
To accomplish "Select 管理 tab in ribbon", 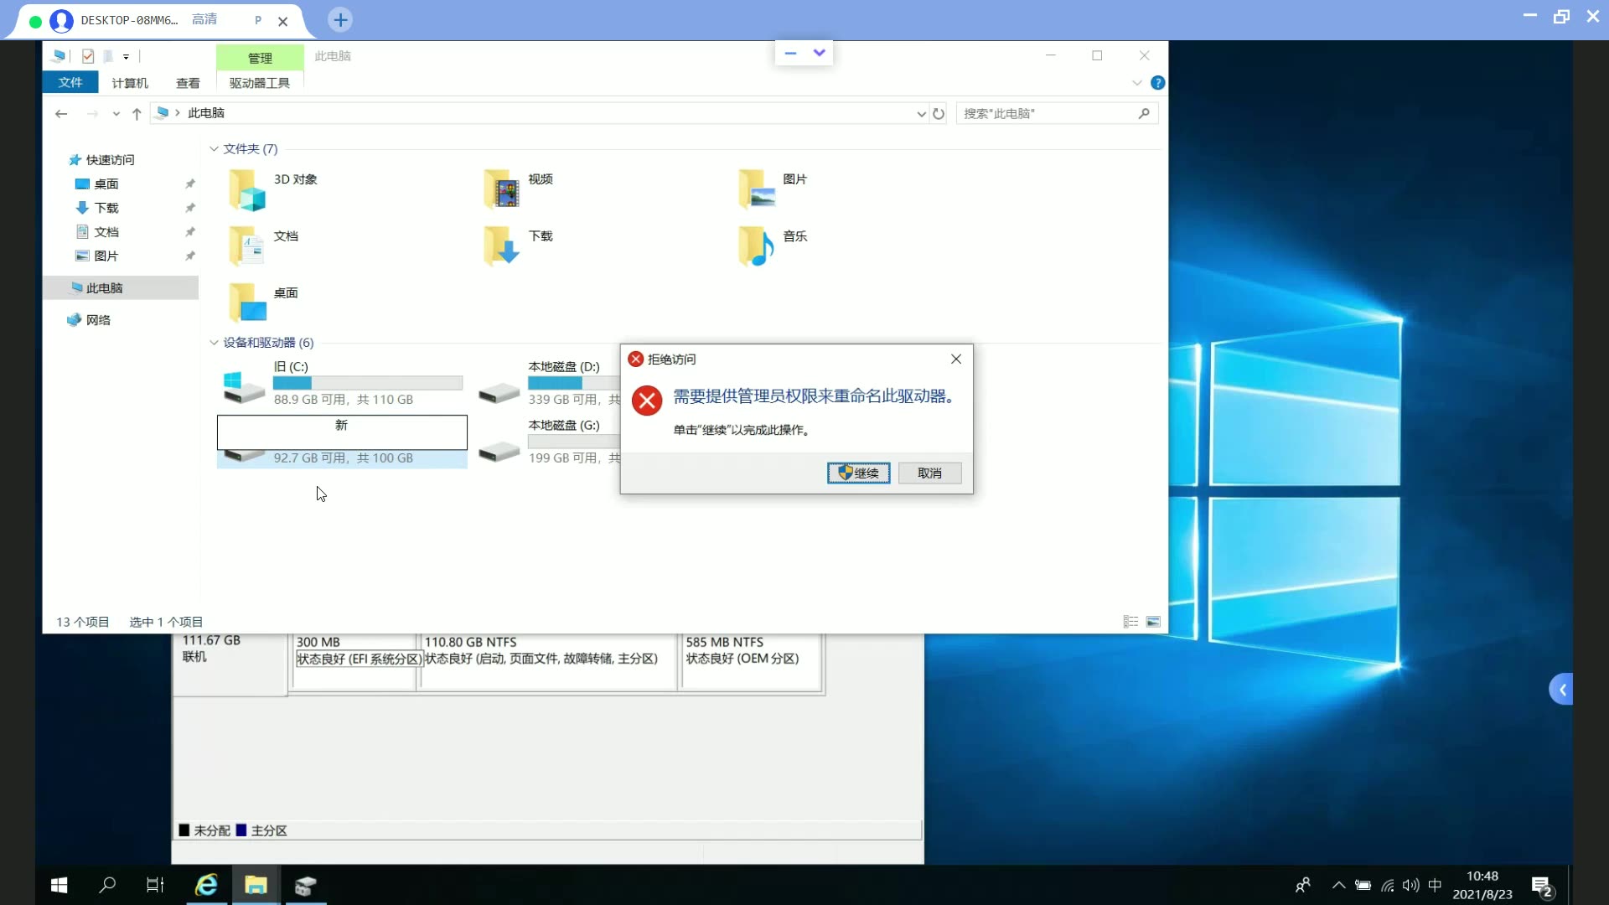I will point(260,56).
